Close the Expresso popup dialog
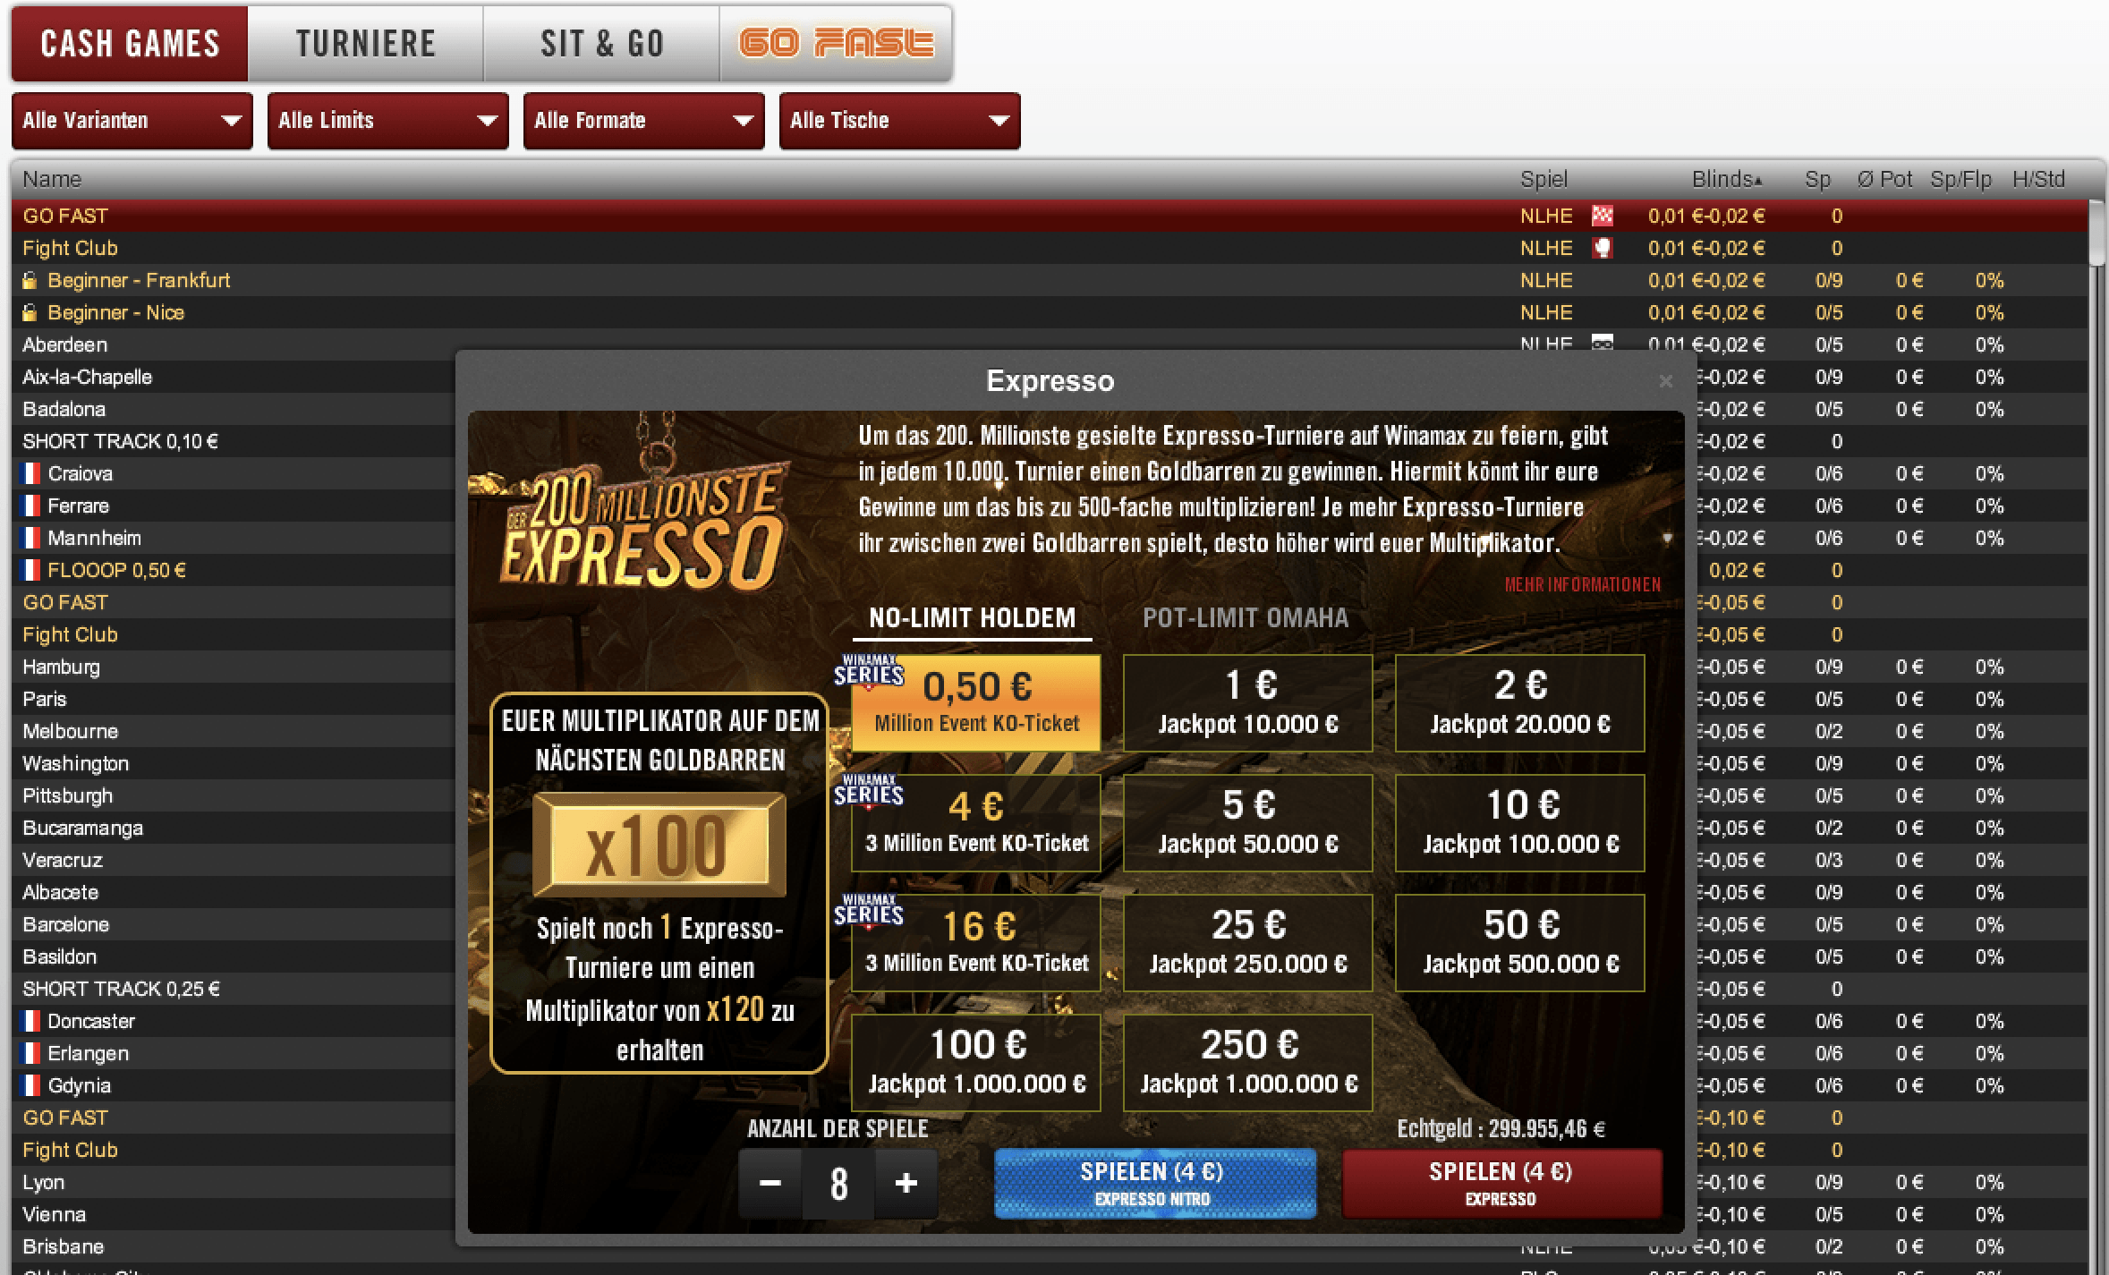The image size is (2109, 1275). click(1665, 382)
